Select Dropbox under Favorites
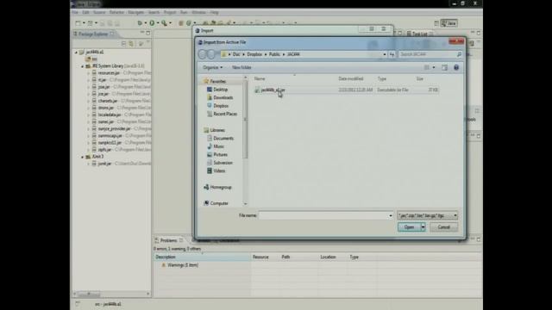This screenshot has height=310, width=552. (221, 105)
